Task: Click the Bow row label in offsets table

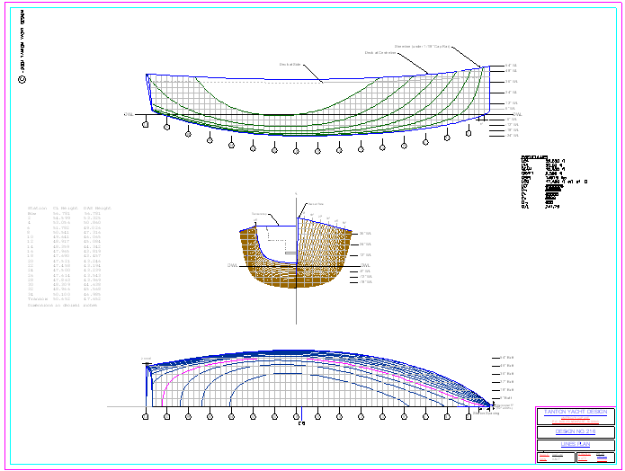Action: [31, 213]
